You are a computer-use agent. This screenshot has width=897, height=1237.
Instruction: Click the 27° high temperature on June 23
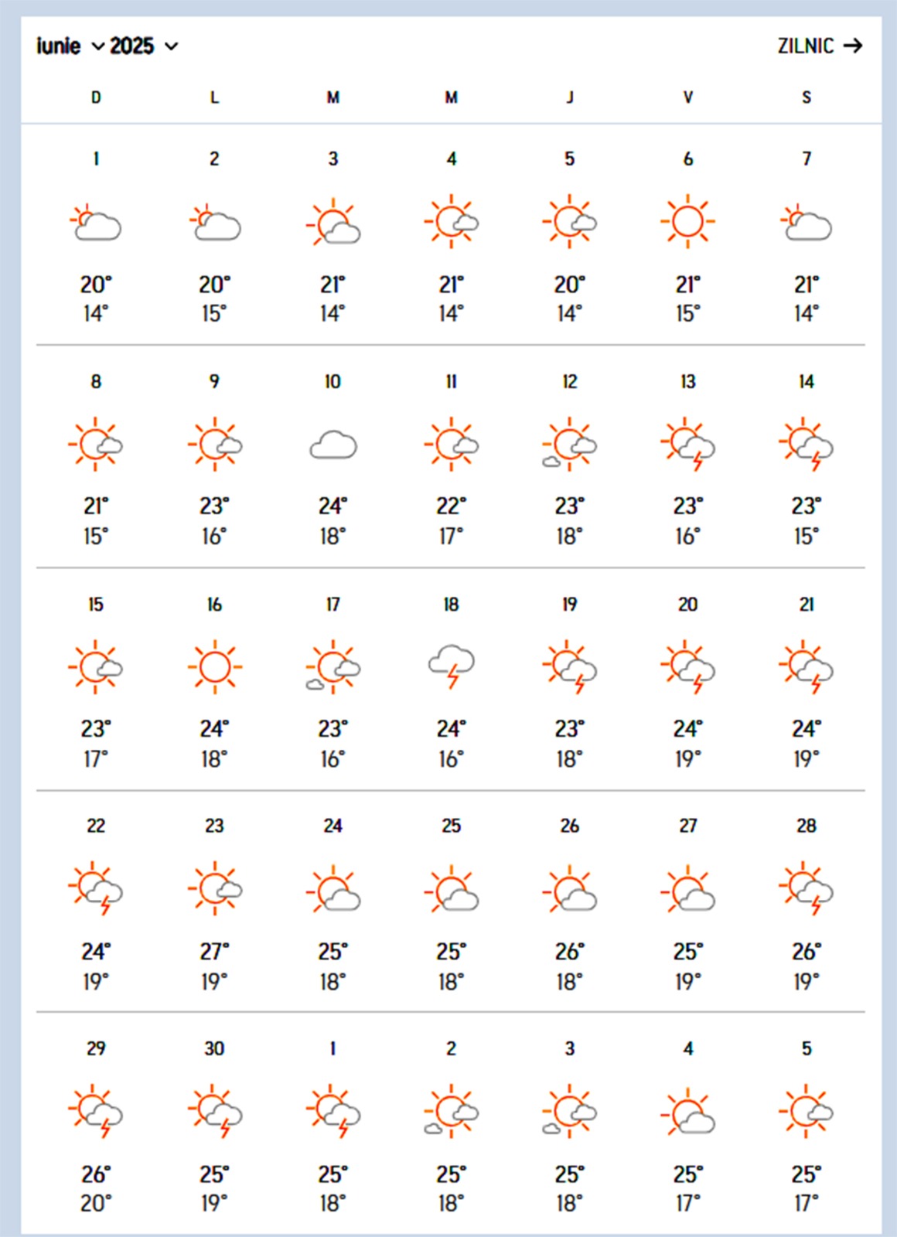click(214, 951)
